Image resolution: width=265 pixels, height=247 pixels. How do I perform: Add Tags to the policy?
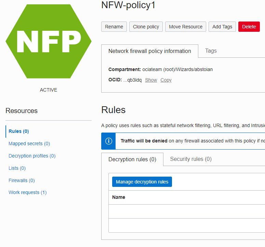point(222,27)
